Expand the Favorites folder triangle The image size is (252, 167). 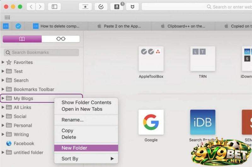click(x=3, y=62)
